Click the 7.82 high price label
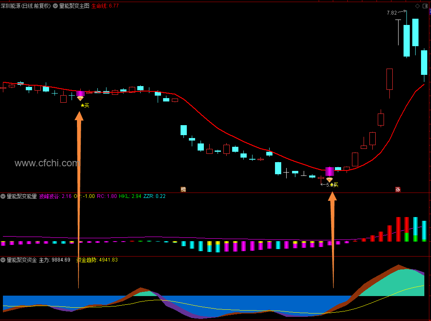The image size is (431, 321). coord(392,12)
